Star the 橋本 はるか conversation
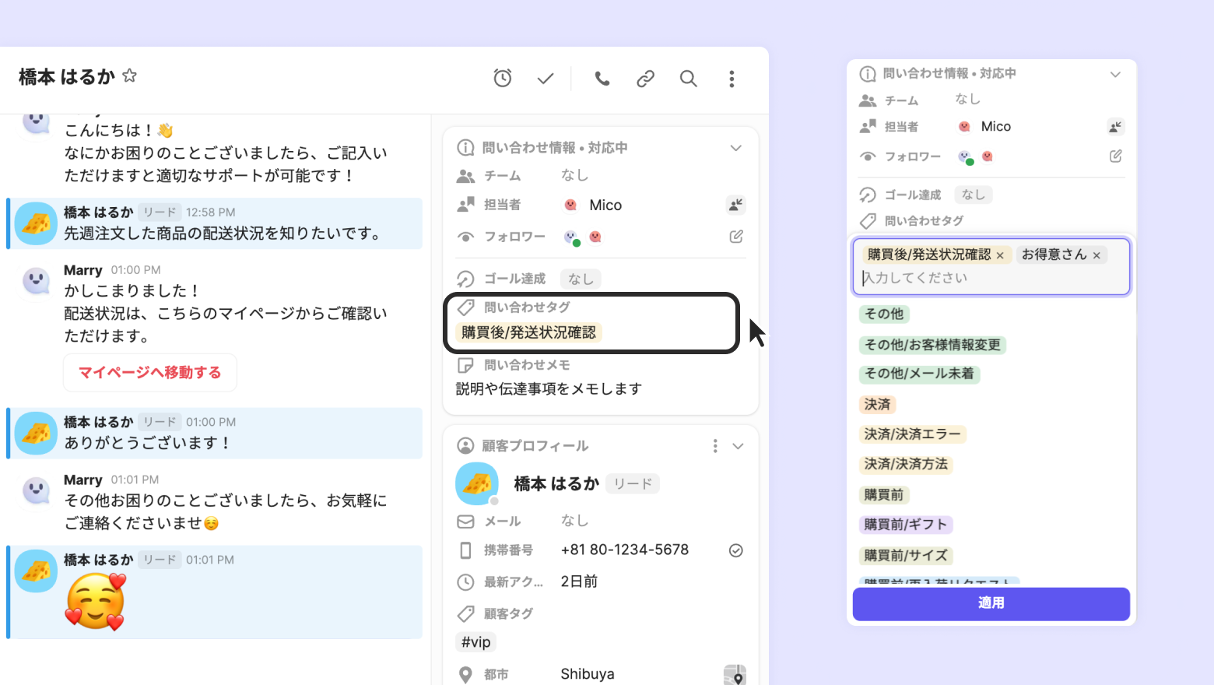 coord(130,76)
